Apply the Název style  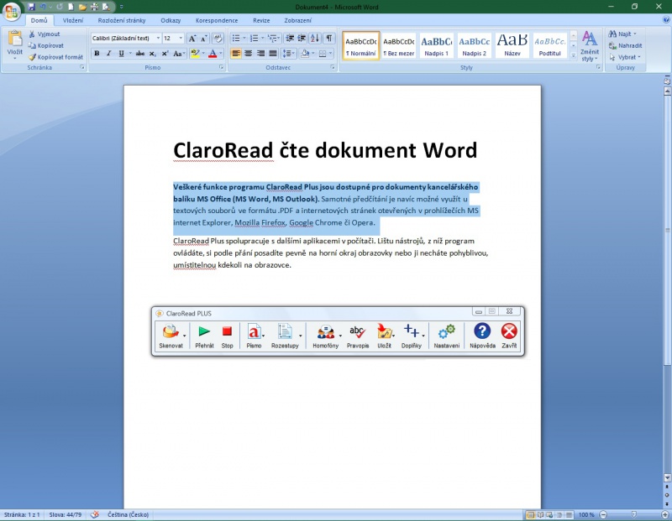point(512,45)
